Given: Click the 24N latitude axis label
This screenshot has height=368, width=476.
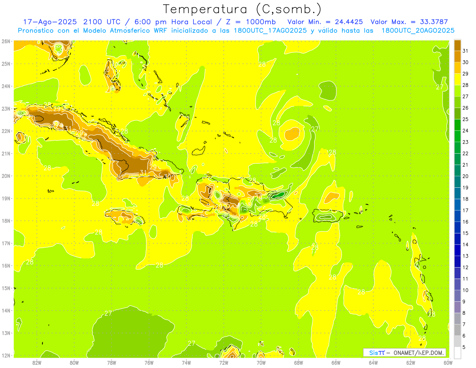Looking at the screenshot, I should coord(6,86).
